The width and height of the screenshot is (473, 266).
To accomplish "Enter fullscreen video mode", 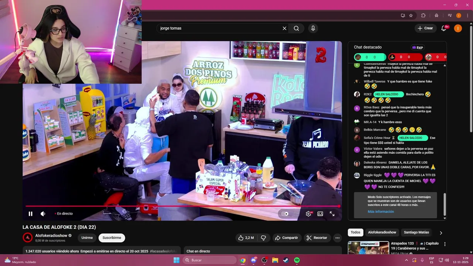I will click(x=332, y=214).
